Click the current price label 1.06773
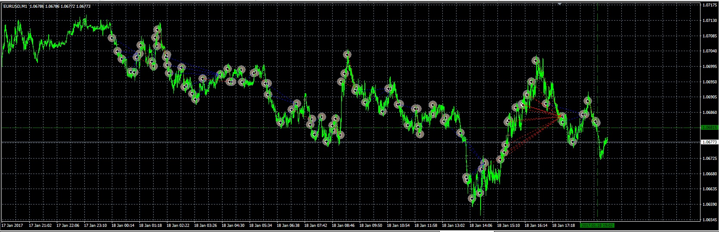This screenshot has height=232, width=719. [709, 142]
